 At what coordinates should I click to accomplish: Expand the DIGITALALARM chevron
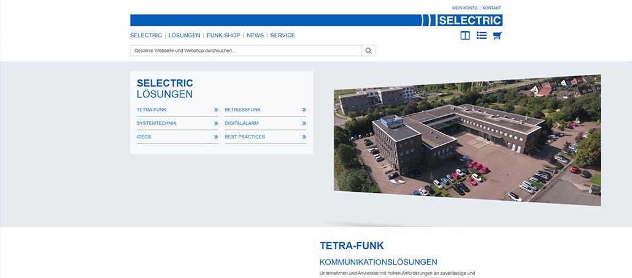tap(304, 124)
